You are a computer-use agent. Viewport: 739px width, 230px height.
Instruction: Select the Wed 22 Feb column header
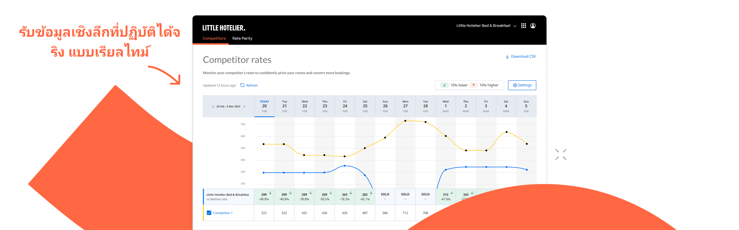[x=304, y=106]
